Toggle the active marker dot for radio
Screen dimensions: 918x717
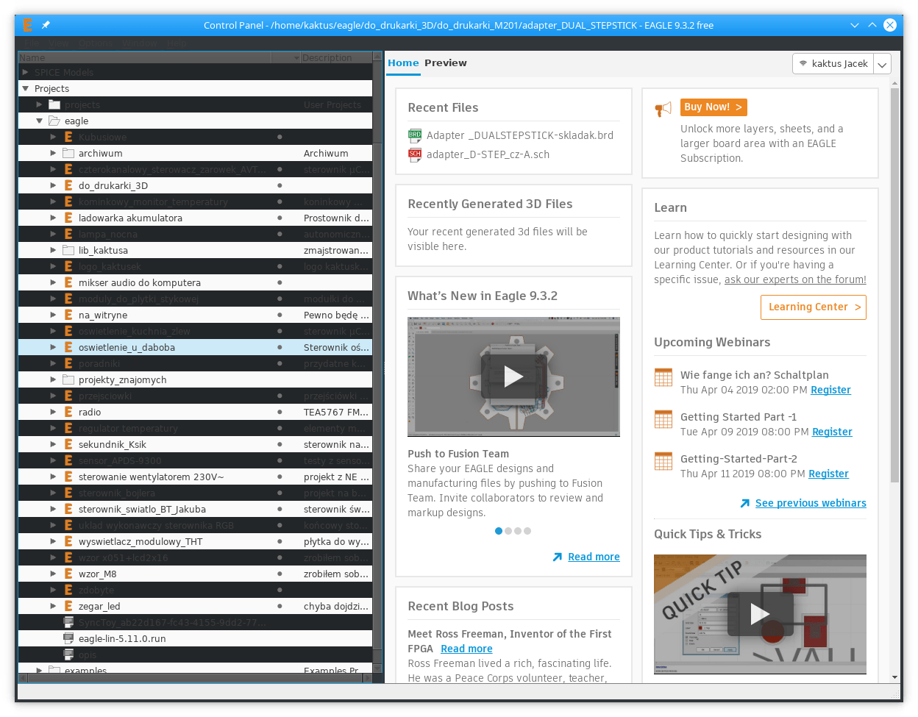point(280,413)
